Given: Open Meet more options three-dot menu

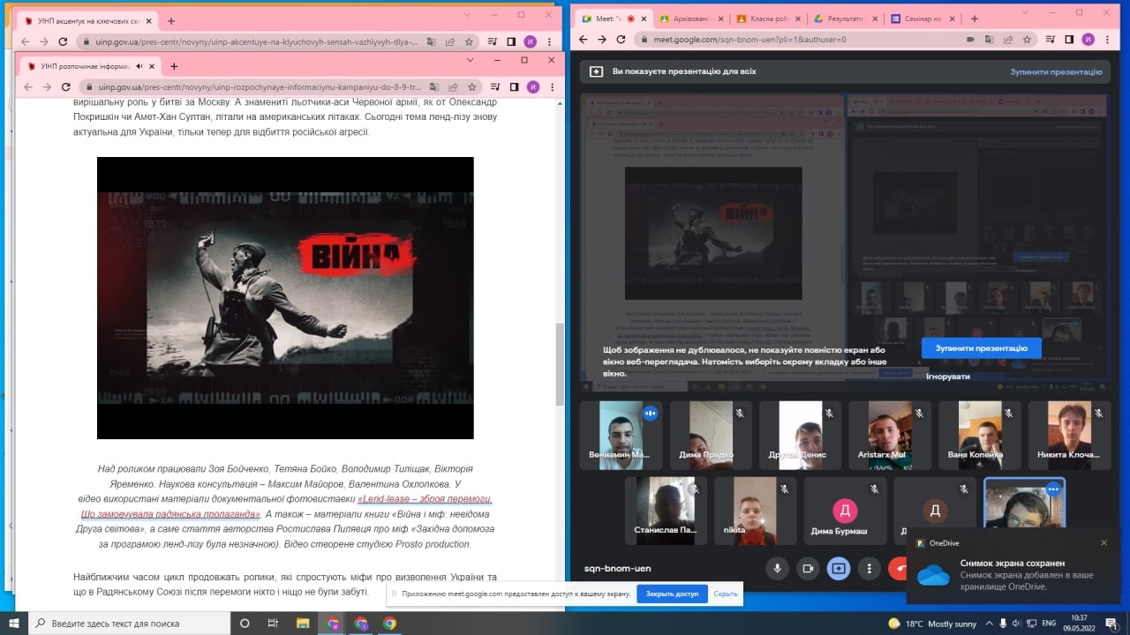Looking at the screenshot, I should coord(869,569).
